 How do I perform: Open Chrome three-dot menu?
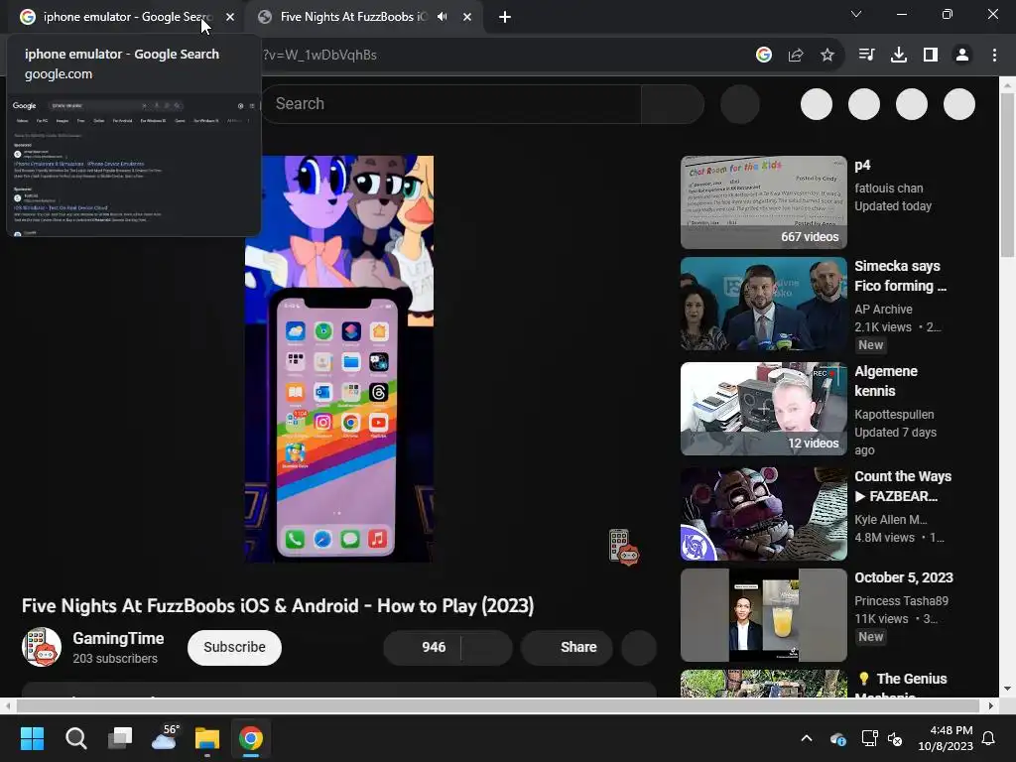tap(994, 56)
